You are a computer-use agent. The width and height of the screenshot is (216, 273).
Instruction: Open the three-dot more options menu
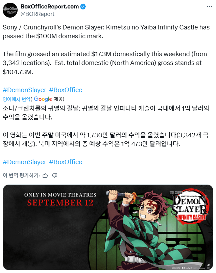click(x=210, y=7)
